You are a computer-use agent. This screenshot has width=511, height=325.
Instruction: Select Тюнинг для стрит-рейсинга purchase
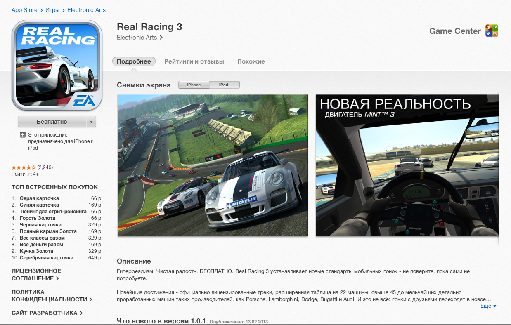tap(57, 212)
